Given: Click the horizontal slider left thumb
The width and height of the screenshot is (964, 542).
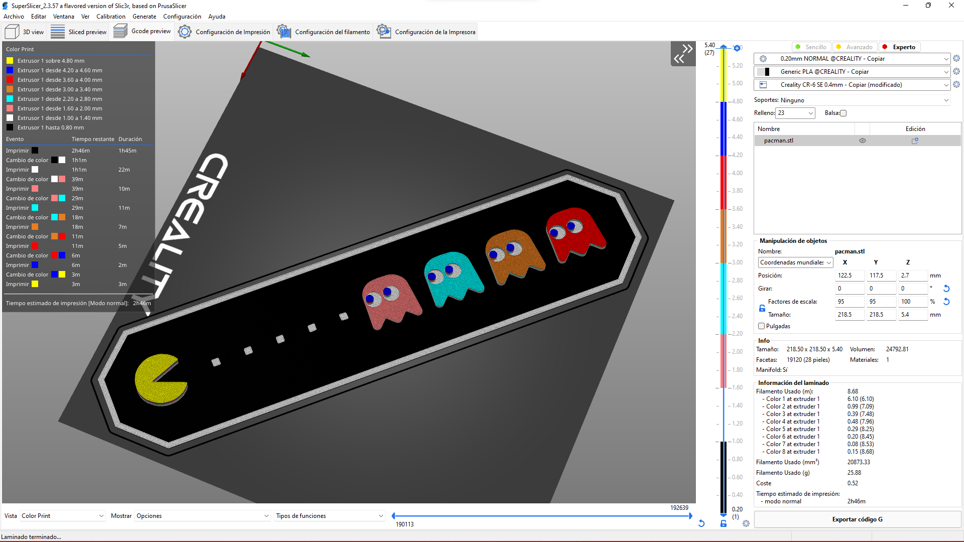Looking at the screenshot, I should pos(394,516).
